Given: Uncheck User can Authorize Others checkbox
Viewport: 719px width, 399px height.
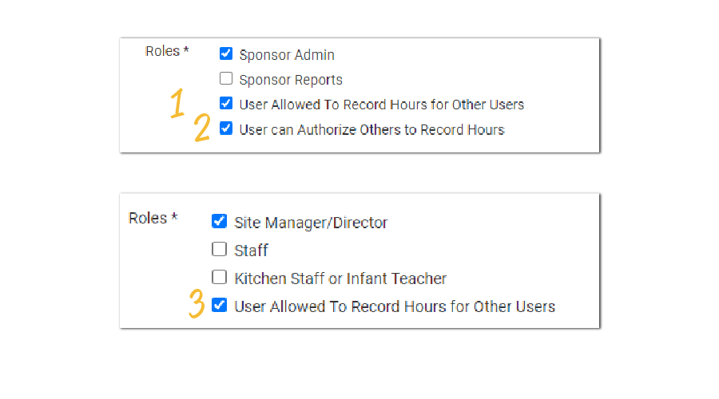Looking at the screenshot, I should tap(226, 128).
